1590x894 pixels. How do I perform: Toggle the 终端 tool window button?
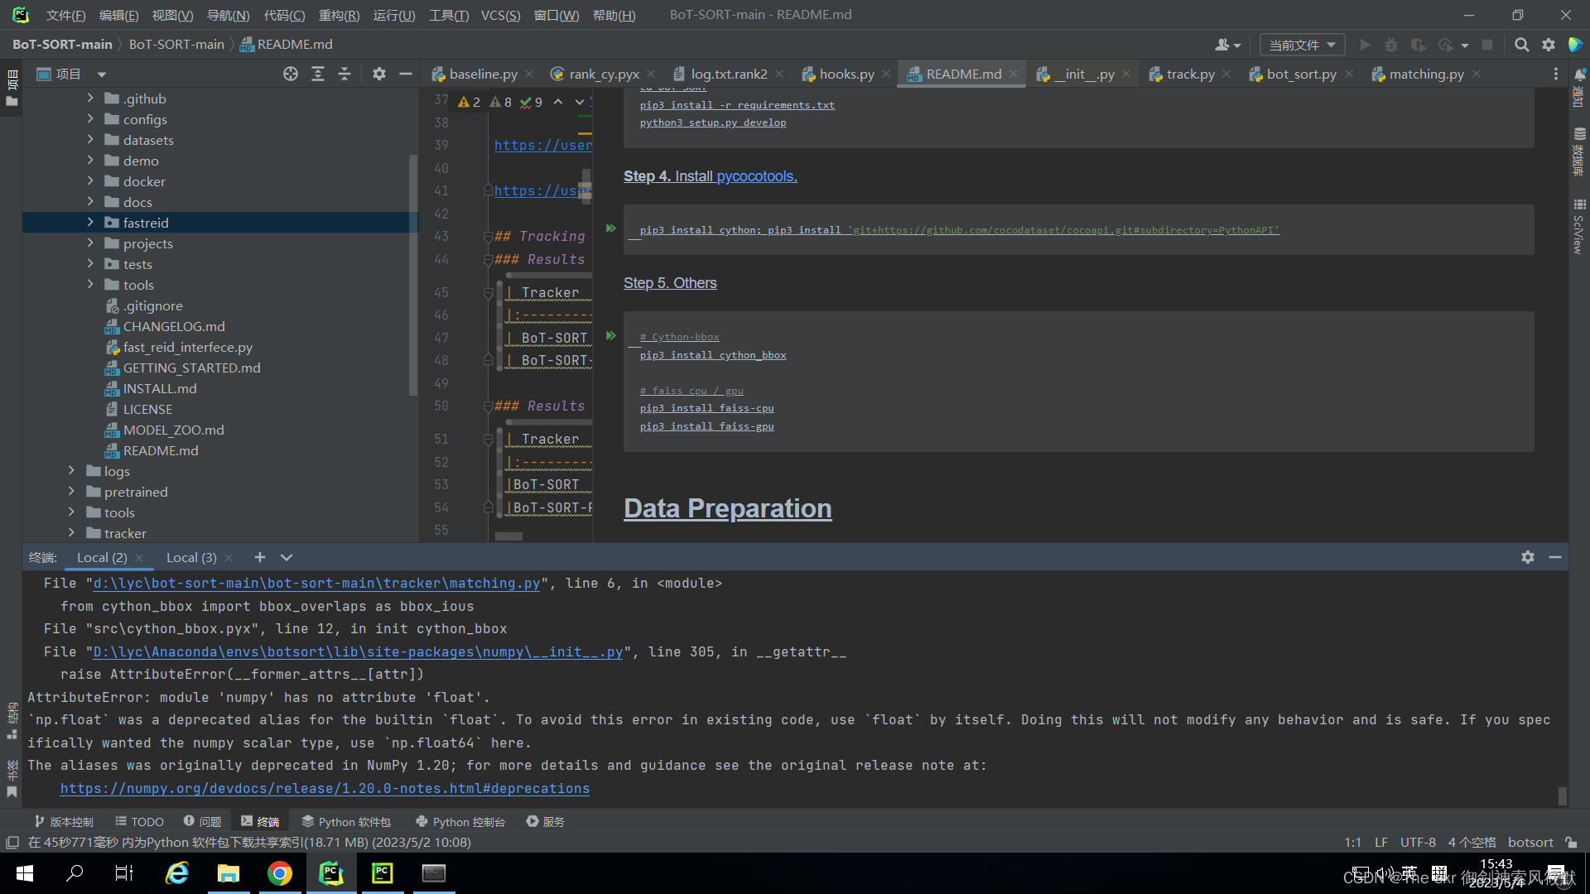tap(260, 822)
